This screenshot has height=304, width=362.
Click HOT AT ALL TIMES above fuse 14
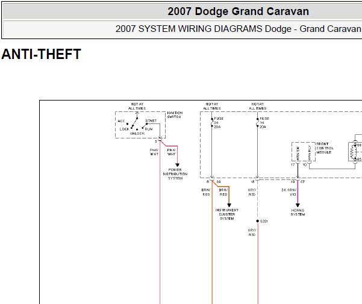click(257, 106)
